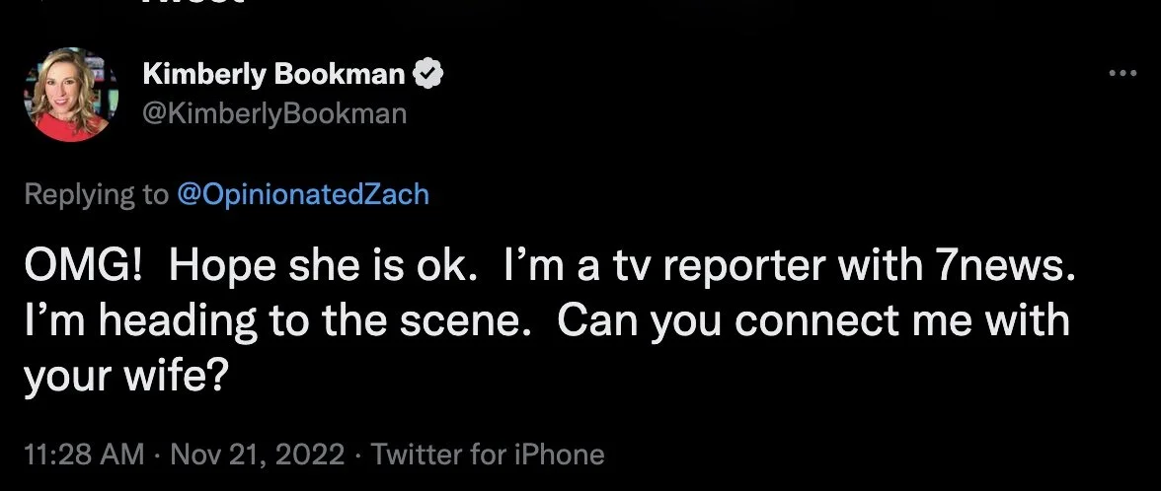This screenshot has height=491, width=1161.
Task: Click the "Replying to" label
Action: point(96,194)
